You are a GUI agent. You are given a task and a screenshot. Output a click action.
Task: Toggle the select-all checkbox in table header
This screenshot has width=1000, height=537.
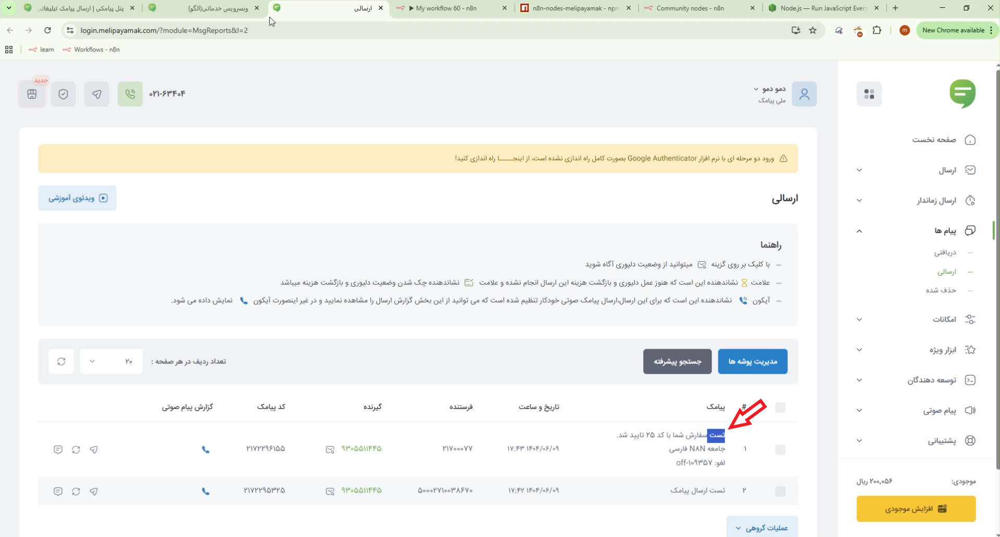(x=780, y=407)
